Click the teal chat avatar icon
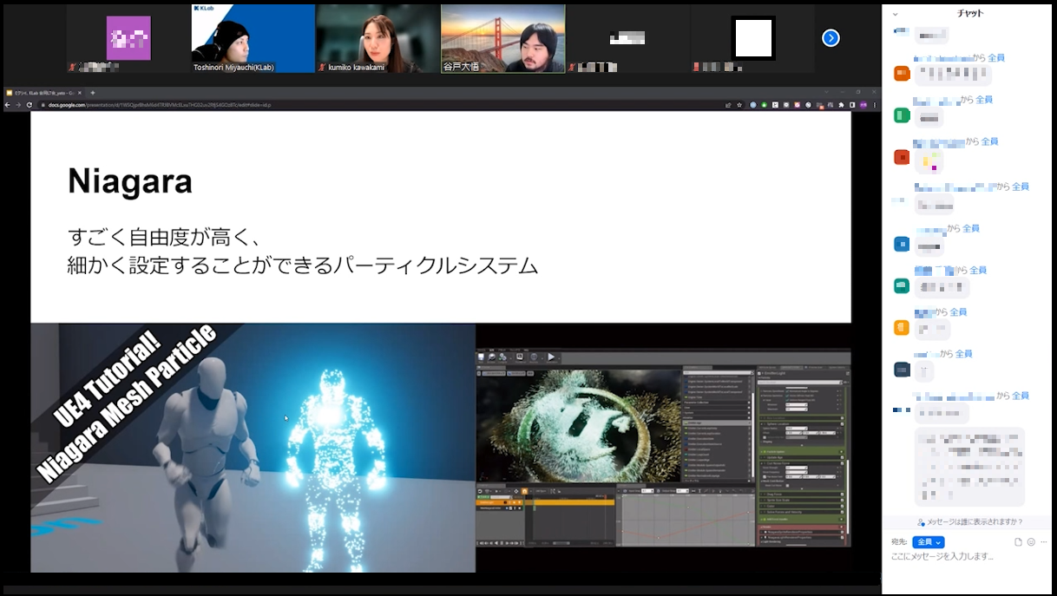1057x596 pixels. pyautogui.click(x=902, y=285)
